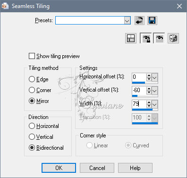Viewport: 187px width, 178px height.
Task: Click the Vertical offset blue slider bar
Action: 135,96
